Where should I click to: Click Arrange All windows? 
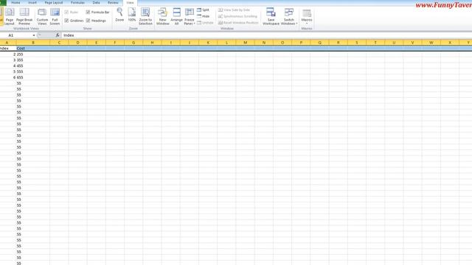tap(176, 16)
